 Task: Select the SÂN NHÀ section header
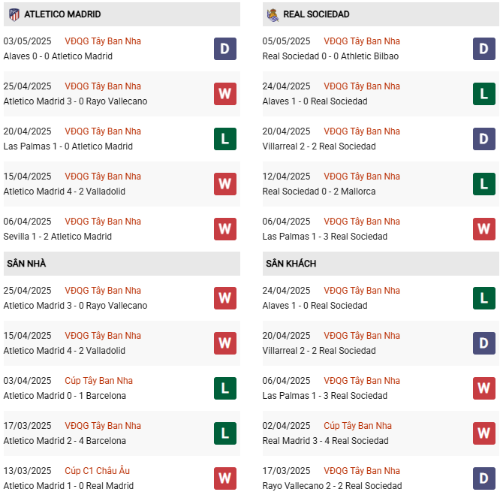click(x=122, y=264)
